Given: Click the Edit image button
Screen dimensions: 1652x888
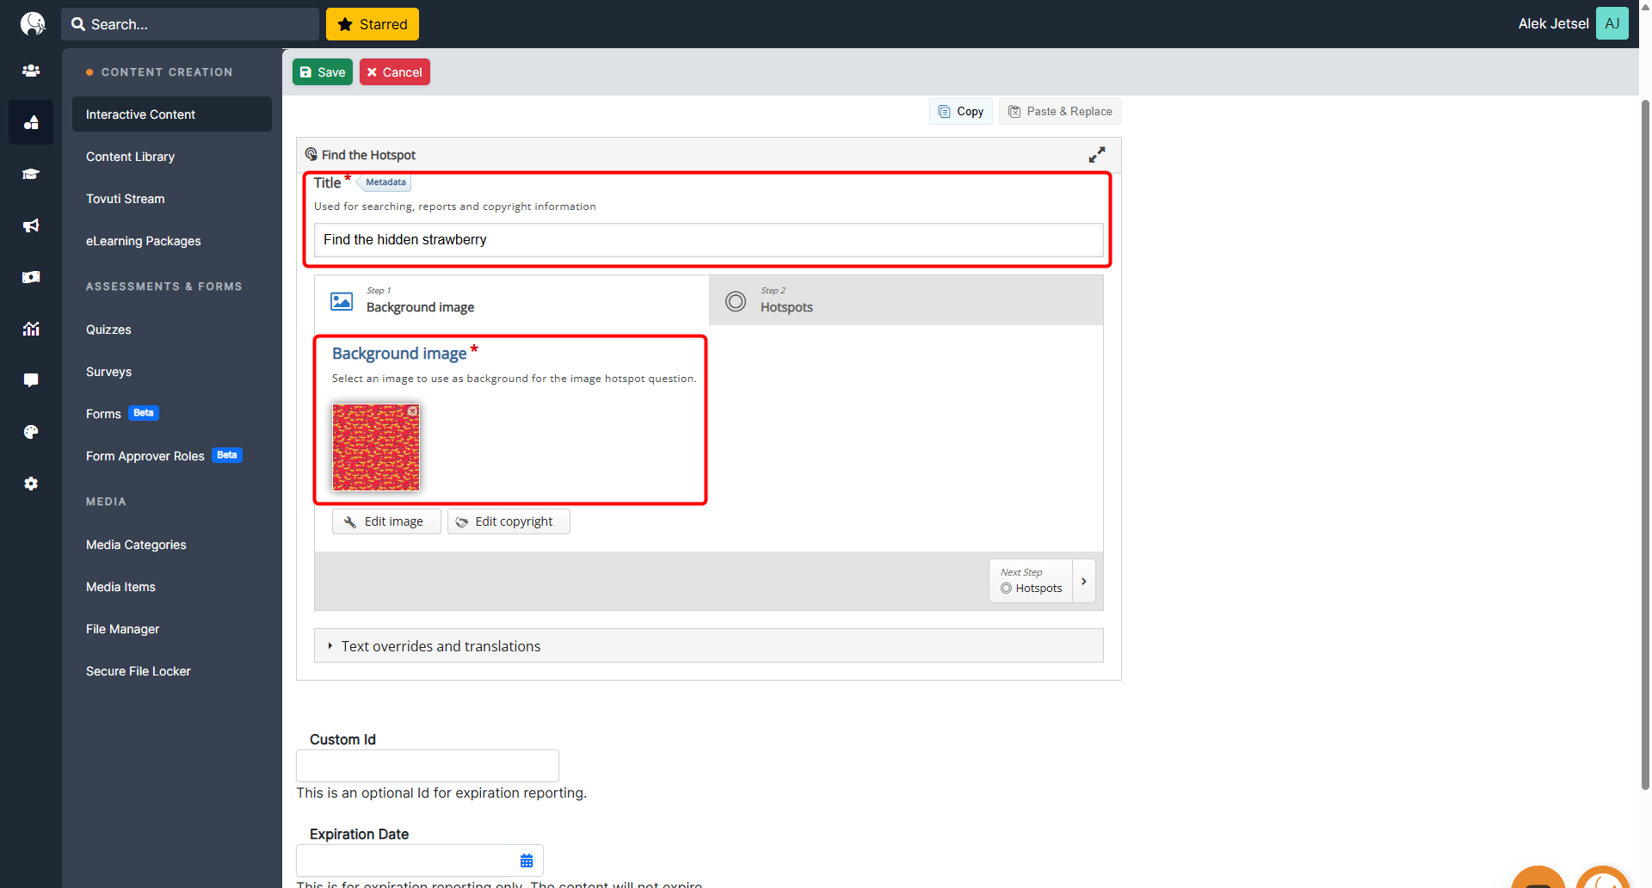Looking at the screenshot, I should click(386, 521).
